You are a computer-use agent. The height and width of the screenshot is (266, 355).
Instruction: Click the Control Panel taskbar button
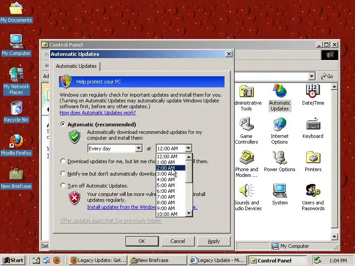[278, 260]
